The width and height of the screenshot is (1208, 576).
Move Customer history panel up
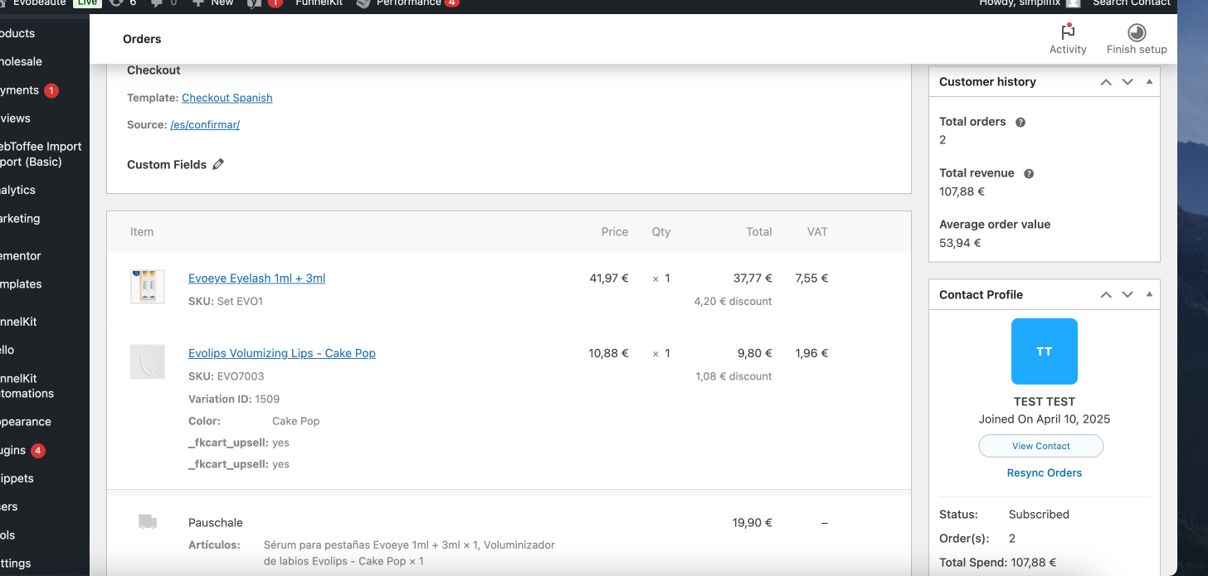1106,82
